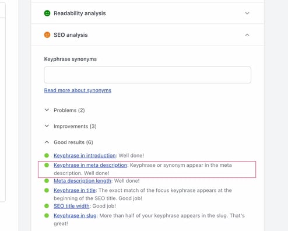Click green dot beside Keyphrase in slug
Screen dimensions: 288x231
(x=47, y=215)
